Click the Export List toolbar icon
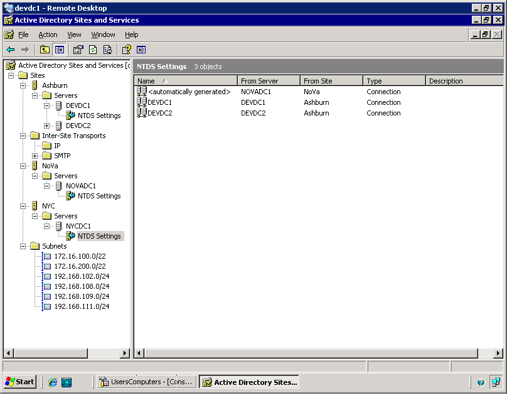The height and width of the screenshot is (420, 507). [x=108, y=50]
